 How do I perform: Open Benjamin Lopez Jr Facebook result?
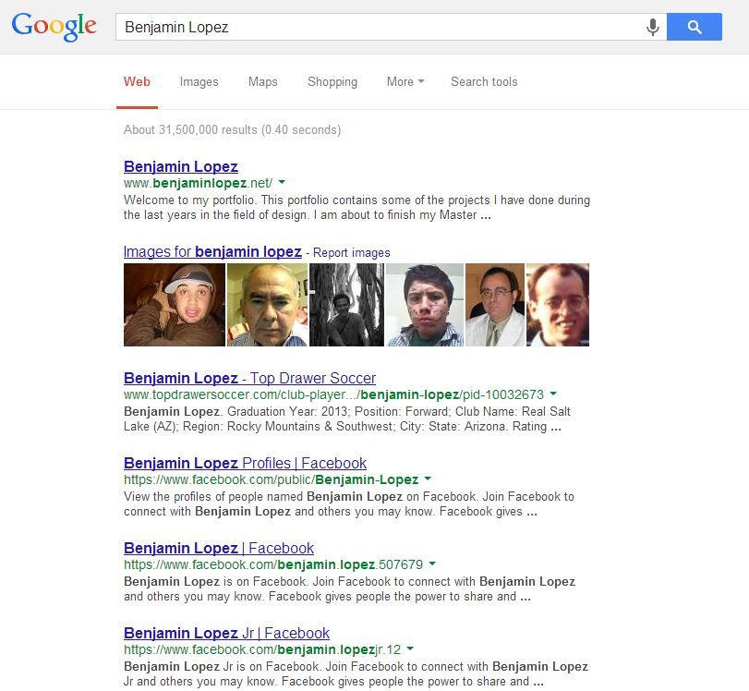point(226,634)
